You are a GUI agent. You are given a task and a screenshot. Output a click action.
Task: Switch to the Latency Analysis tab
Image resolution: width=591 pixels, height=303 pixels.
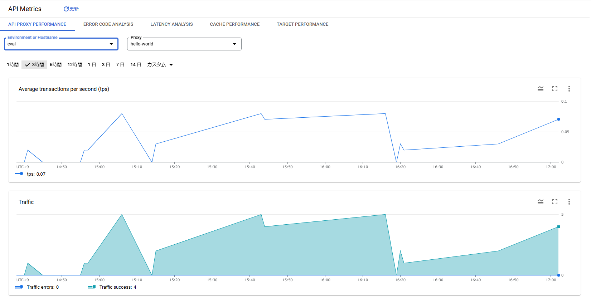pos(171,24)
